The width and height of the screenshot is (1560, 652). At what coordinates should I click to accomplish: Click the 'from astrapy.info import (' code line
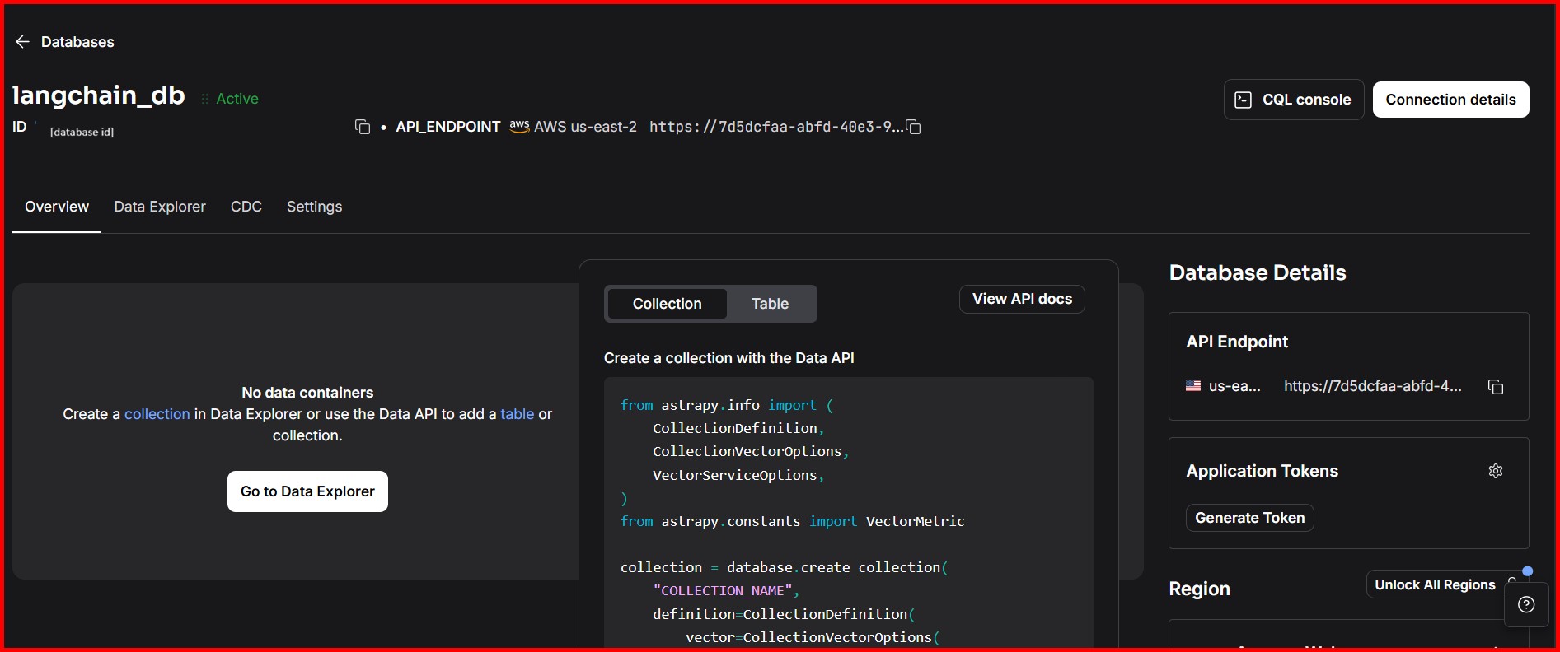coord(727,405)
